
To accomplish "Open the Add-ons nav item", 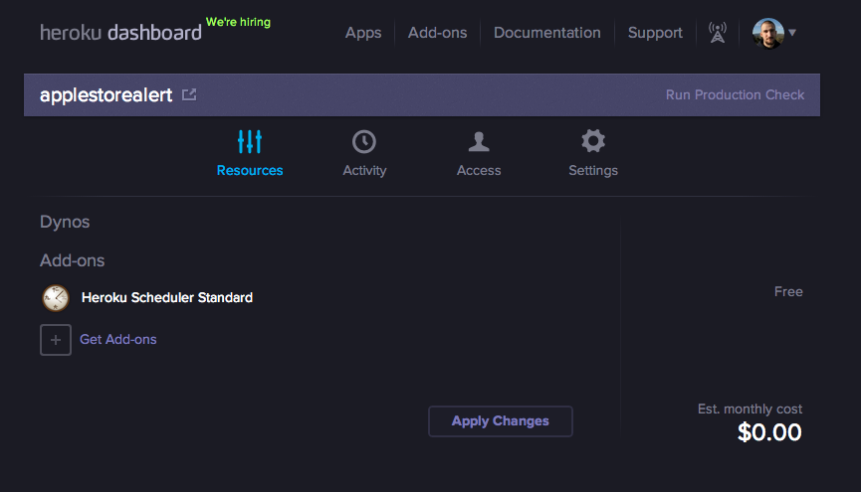I will (x=437, y=33).
